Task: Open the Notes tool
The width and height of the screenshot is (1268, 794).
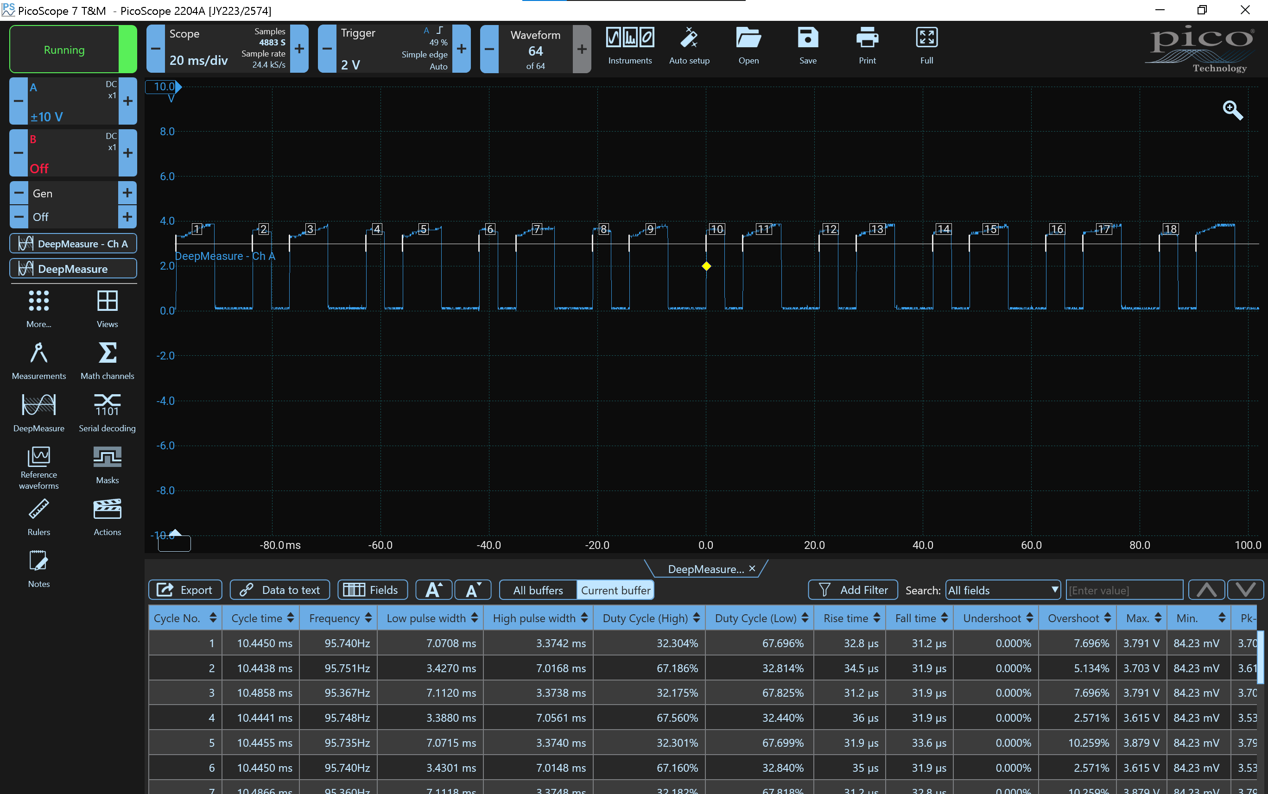Action: 39,569
